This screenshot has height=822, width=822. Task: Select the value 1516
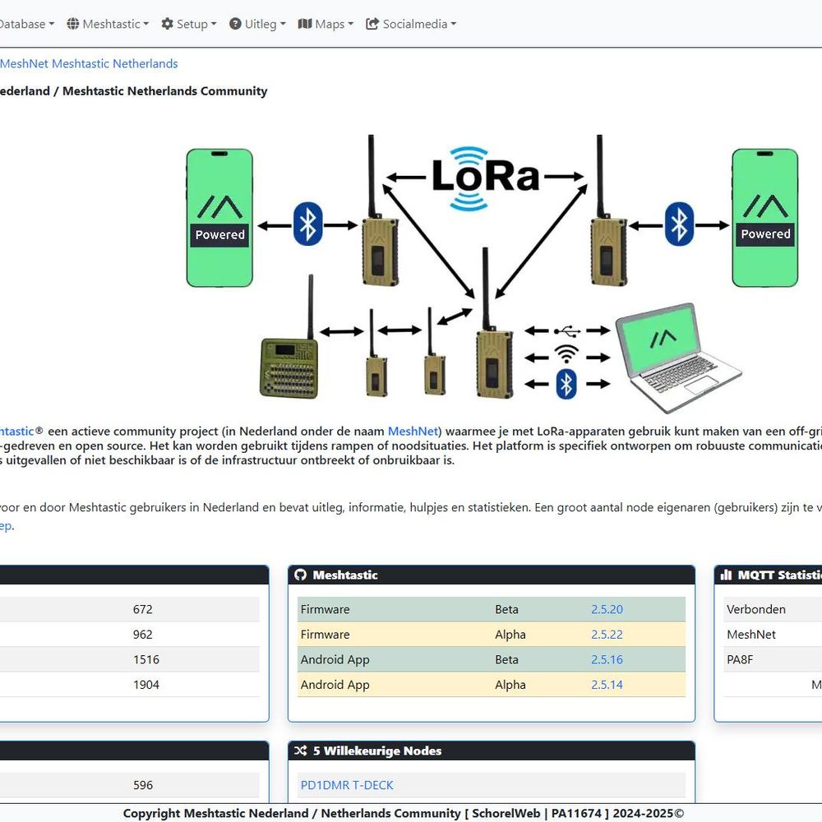[x=146, y=659]
